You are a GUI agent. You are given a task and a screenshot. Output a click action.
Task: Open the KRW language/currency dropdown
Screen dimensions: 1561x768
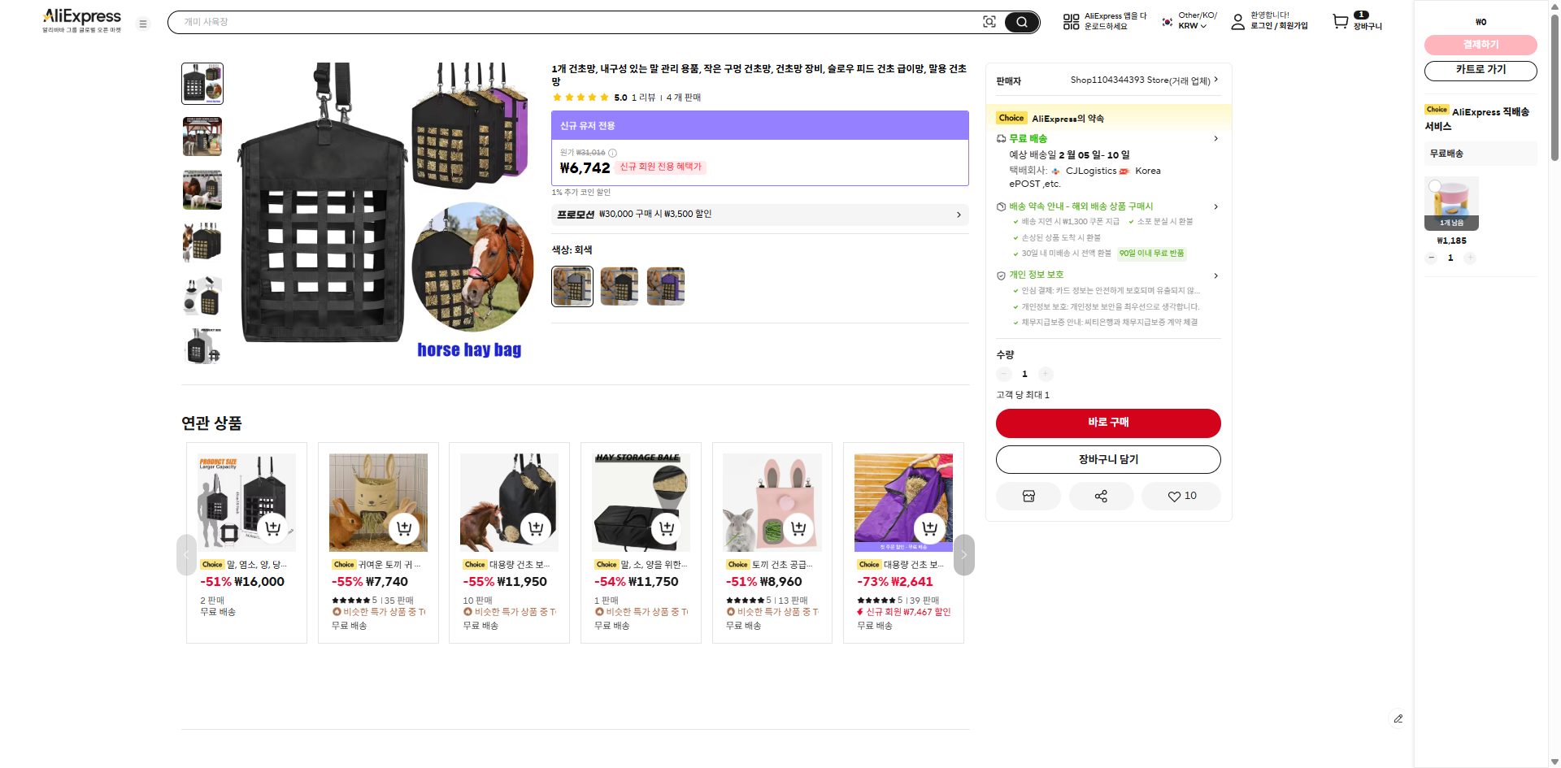[x=1193, y=26]
